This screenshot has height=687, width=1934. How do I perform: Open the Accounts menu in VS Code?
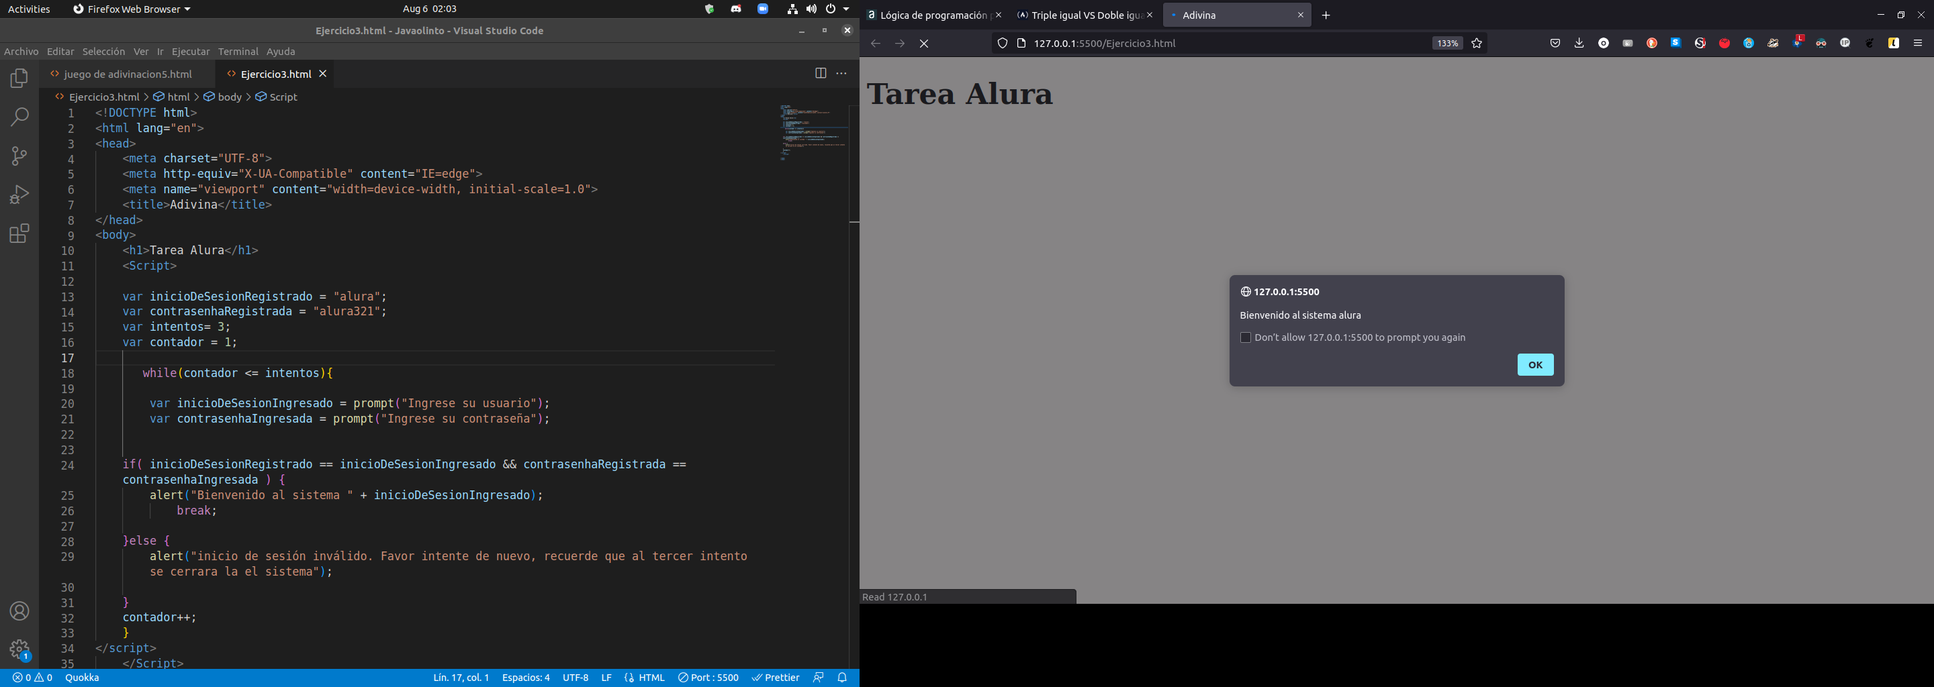(x=19, y=611)
